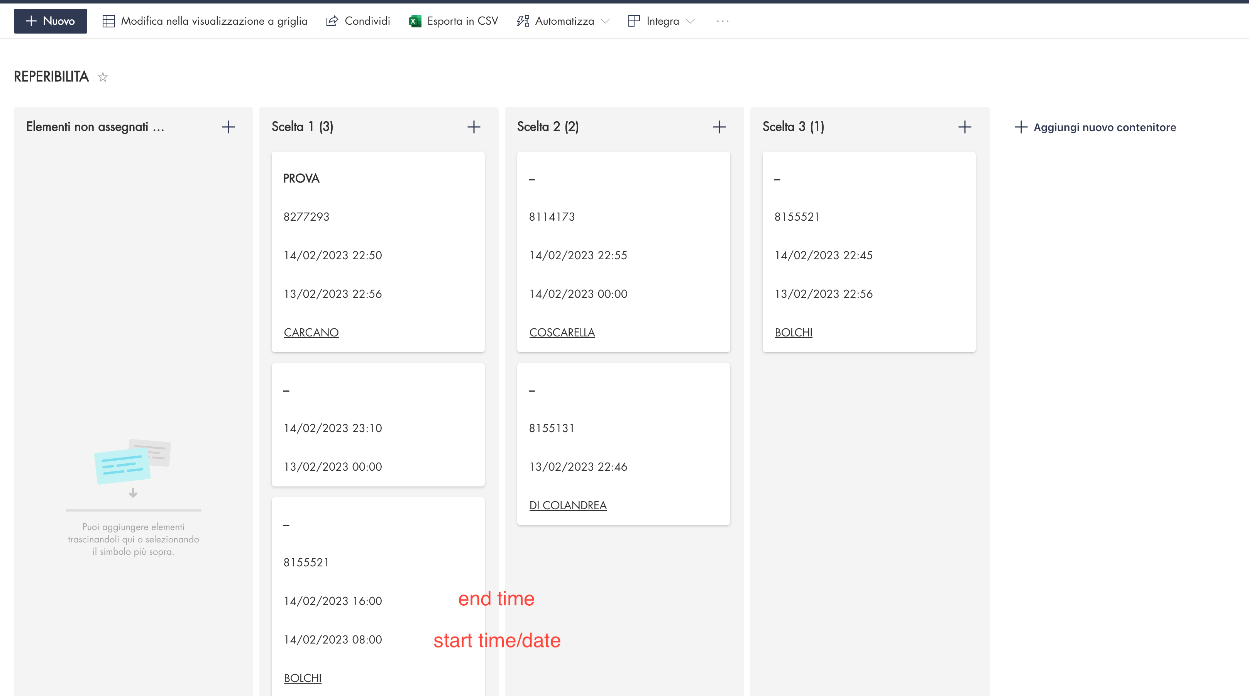Open the CARCANO link
This screenshot has width=1249, height=696.
pos(311,333)
